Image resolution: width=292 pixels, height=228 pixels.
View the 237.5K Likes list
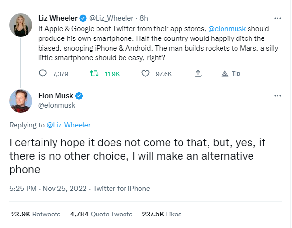(x=161, y=214)
